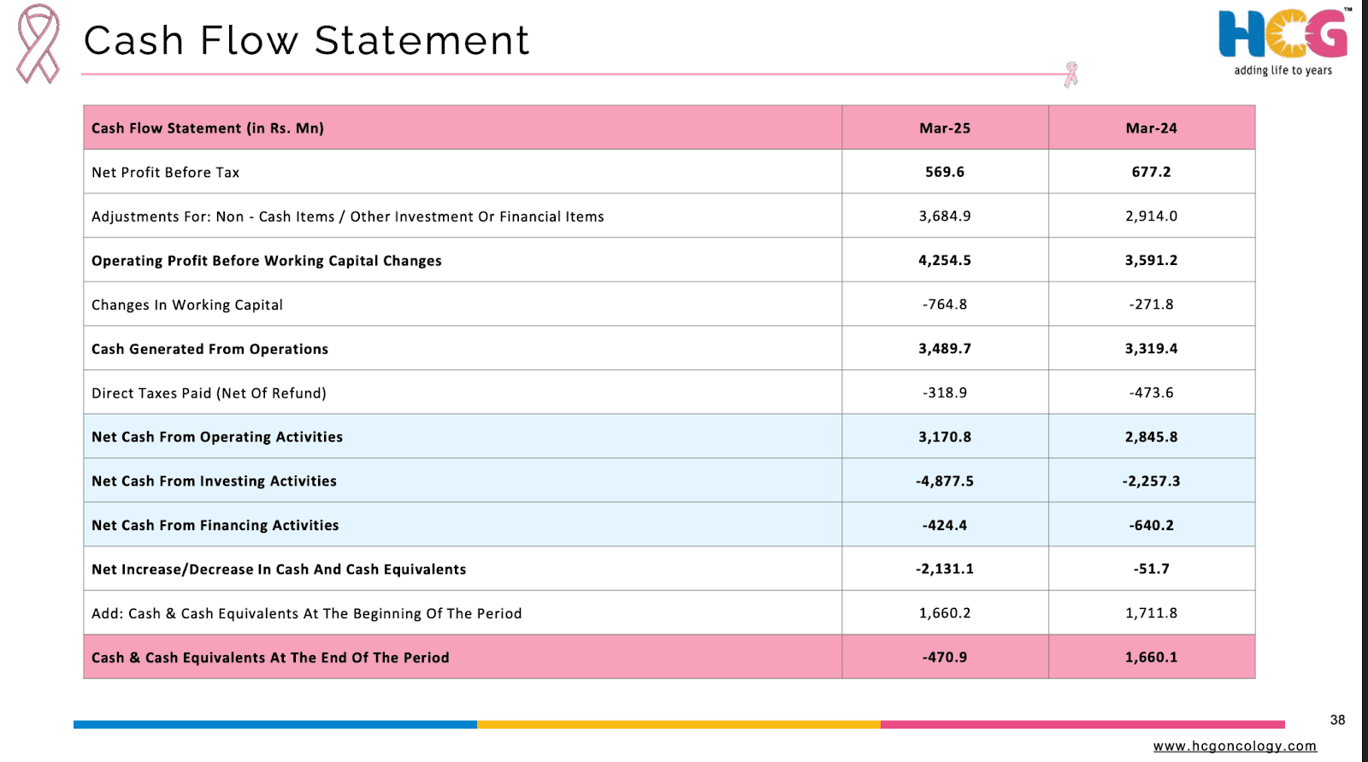Image resolution: width=1368 pixels, height=762 pixels.
Task: Click the -424.4 value
Action: click(x=945, y=526)
